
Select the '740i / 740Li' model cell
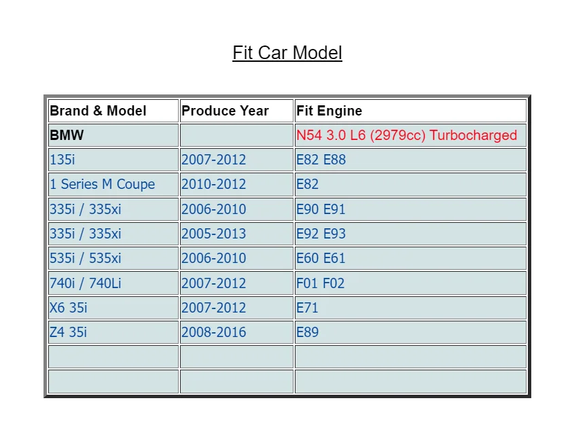click(x=85, y=283)
